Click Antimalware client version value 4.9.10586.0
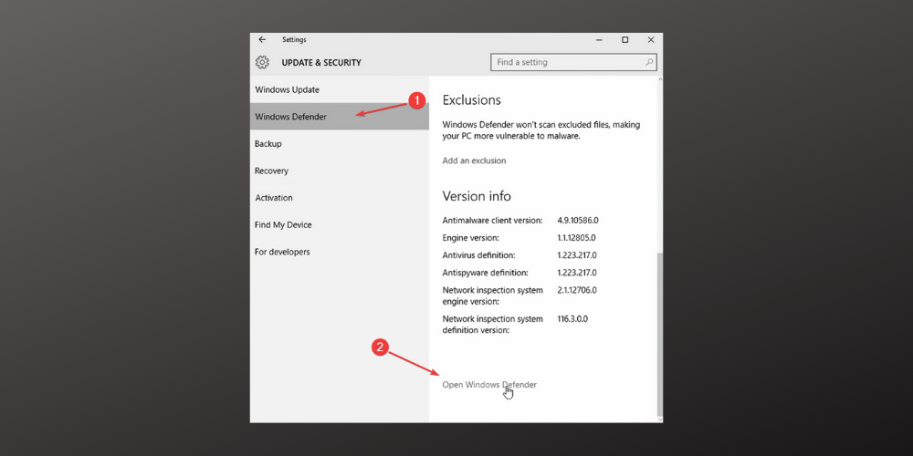The width and height of the screenshot is (913, 456). [x=578, y=221]
